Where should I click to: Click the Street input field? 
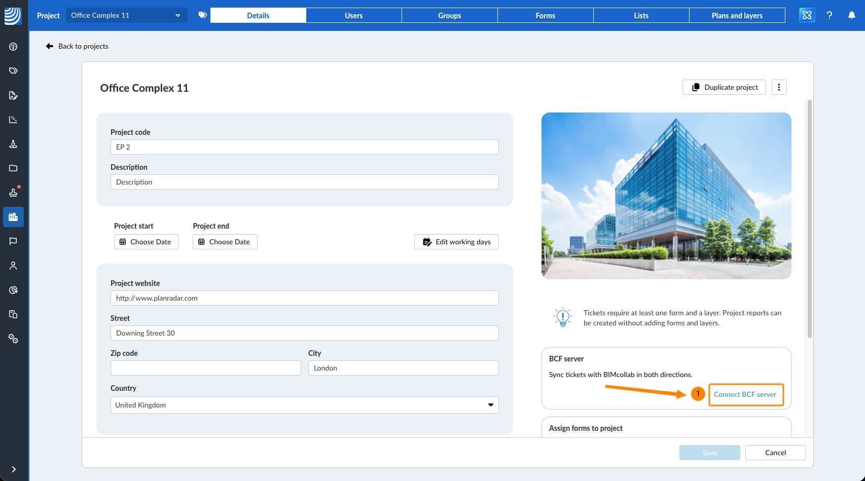(x=305, y=333)
